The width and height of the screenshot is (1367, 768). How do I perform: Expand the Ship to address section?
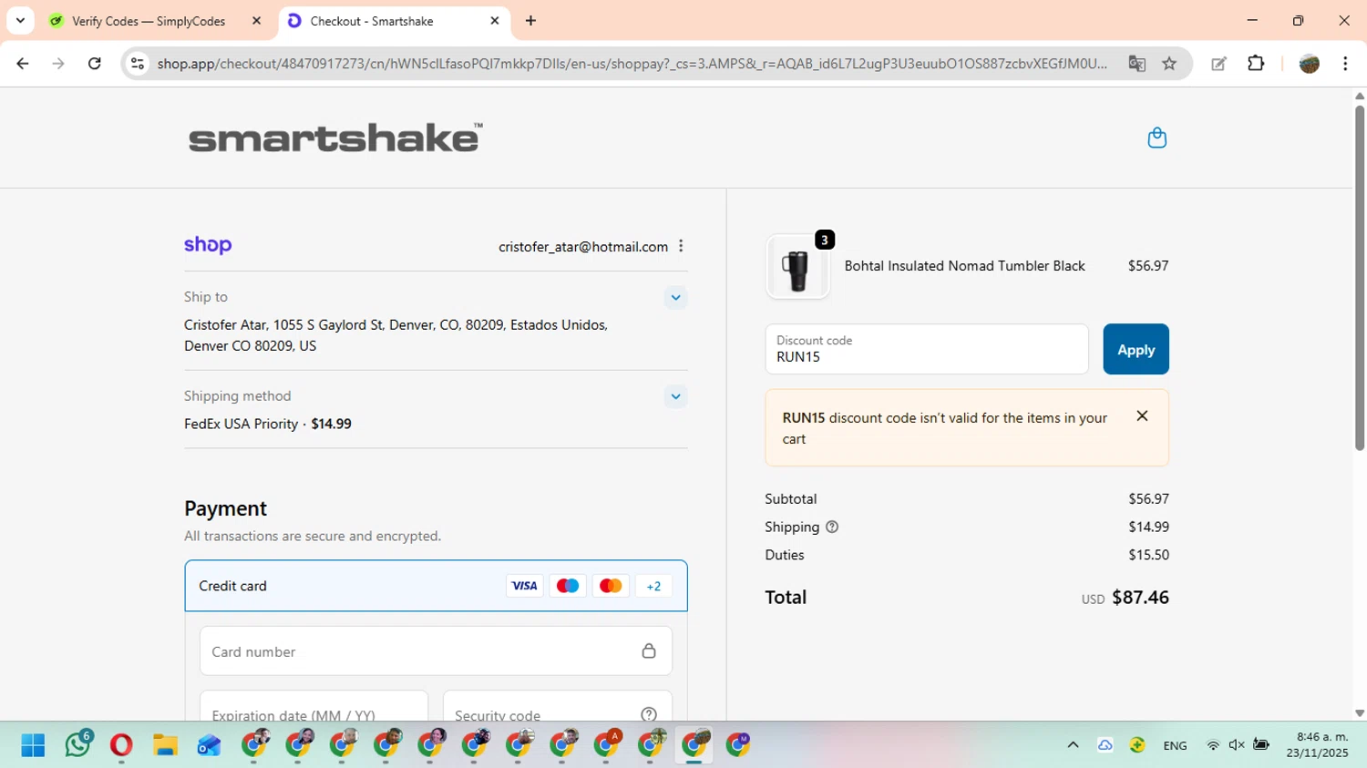[675, 297]
